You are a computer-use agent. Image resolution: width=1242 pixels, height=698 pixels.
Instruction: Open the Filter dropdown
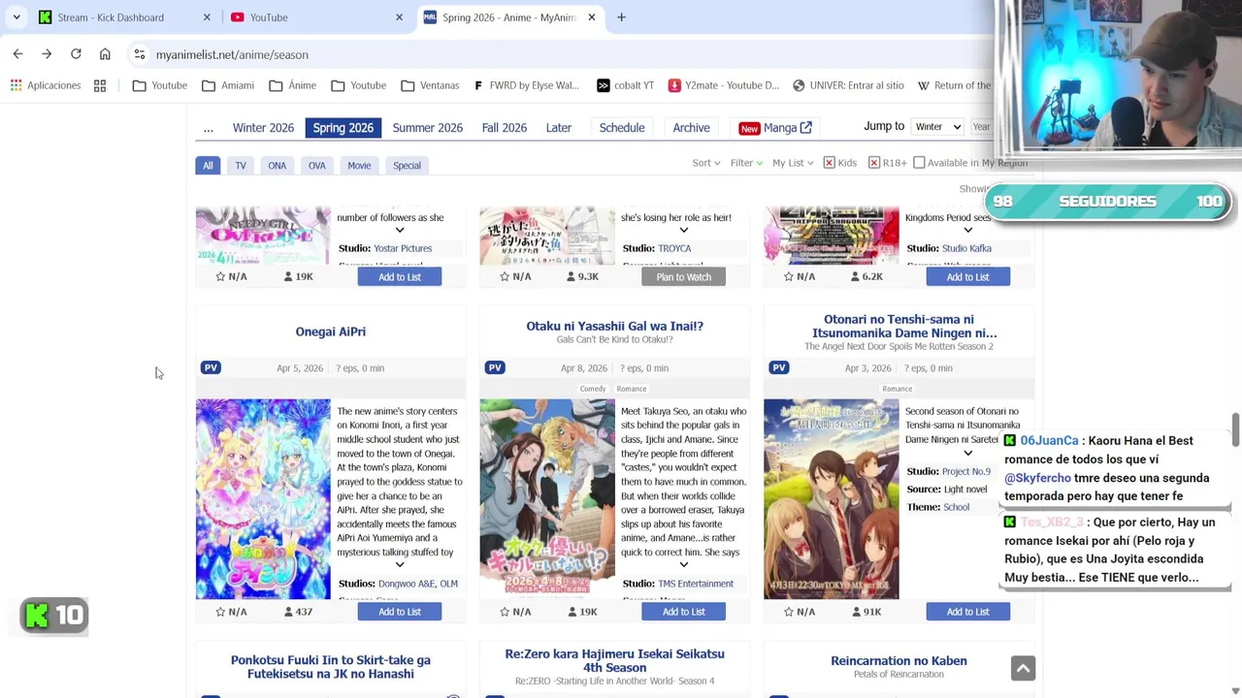tap(746, 163)
